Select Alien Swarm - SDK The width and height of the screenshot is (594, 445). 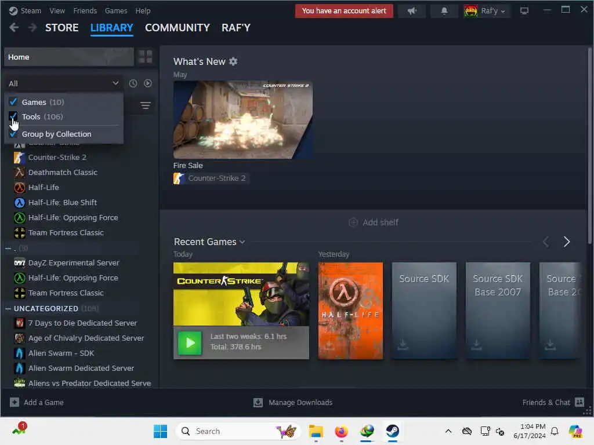(61, 353)
